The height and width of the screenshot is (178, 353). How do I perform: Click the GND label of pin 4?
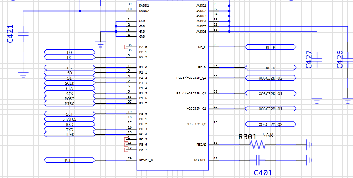142,36
